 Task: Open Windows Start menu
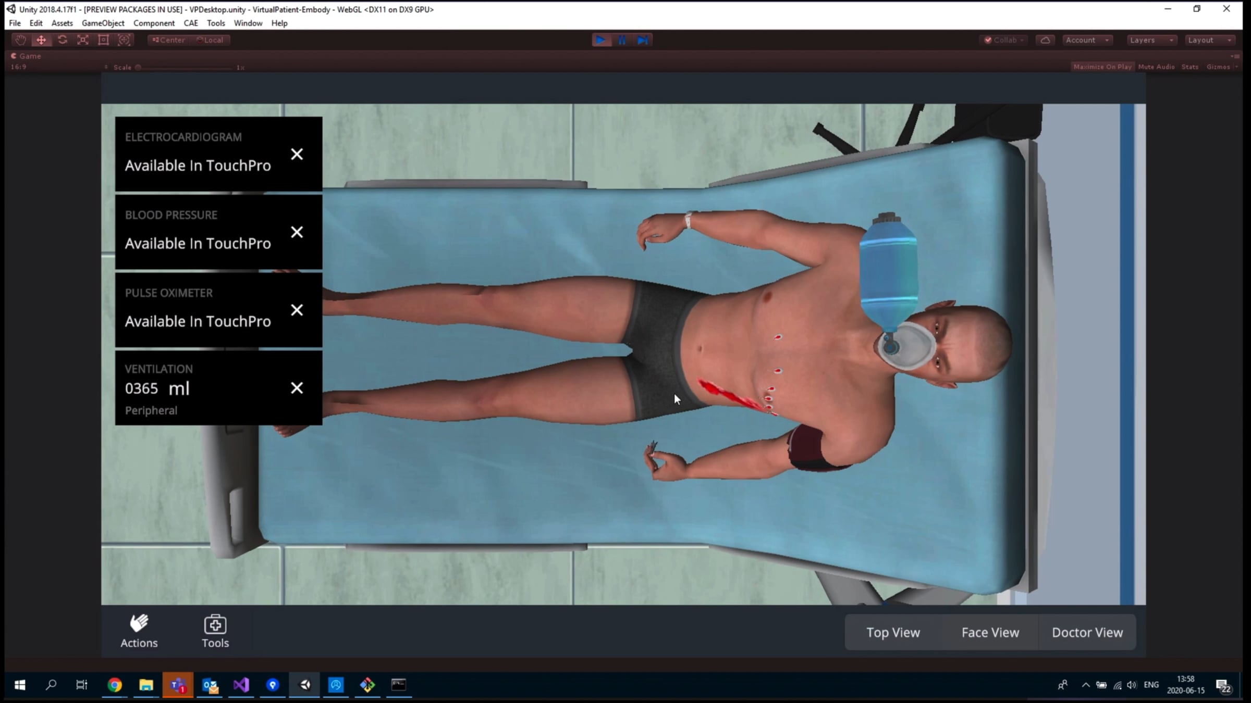tap(20, 685)
